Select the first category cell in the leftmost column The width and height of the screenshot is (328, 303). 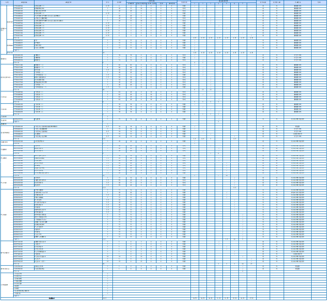pyautogui.click(x=3, y=29)
